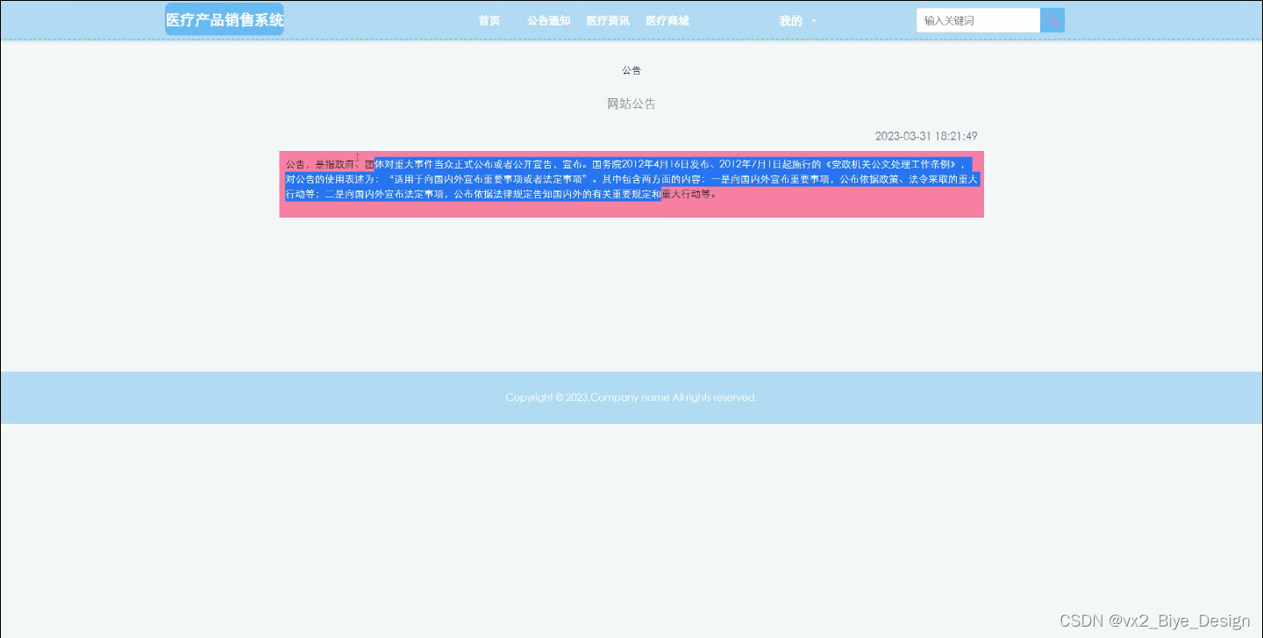Open 医疗资讯 menu item
Image resolution: width=1263 pixels, height=638 pixels.
point(608,21)
